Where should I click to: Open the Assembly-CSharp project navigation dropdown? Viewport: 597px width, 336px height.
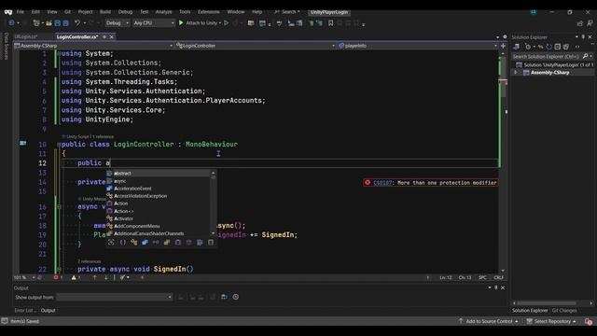point(93,46)
